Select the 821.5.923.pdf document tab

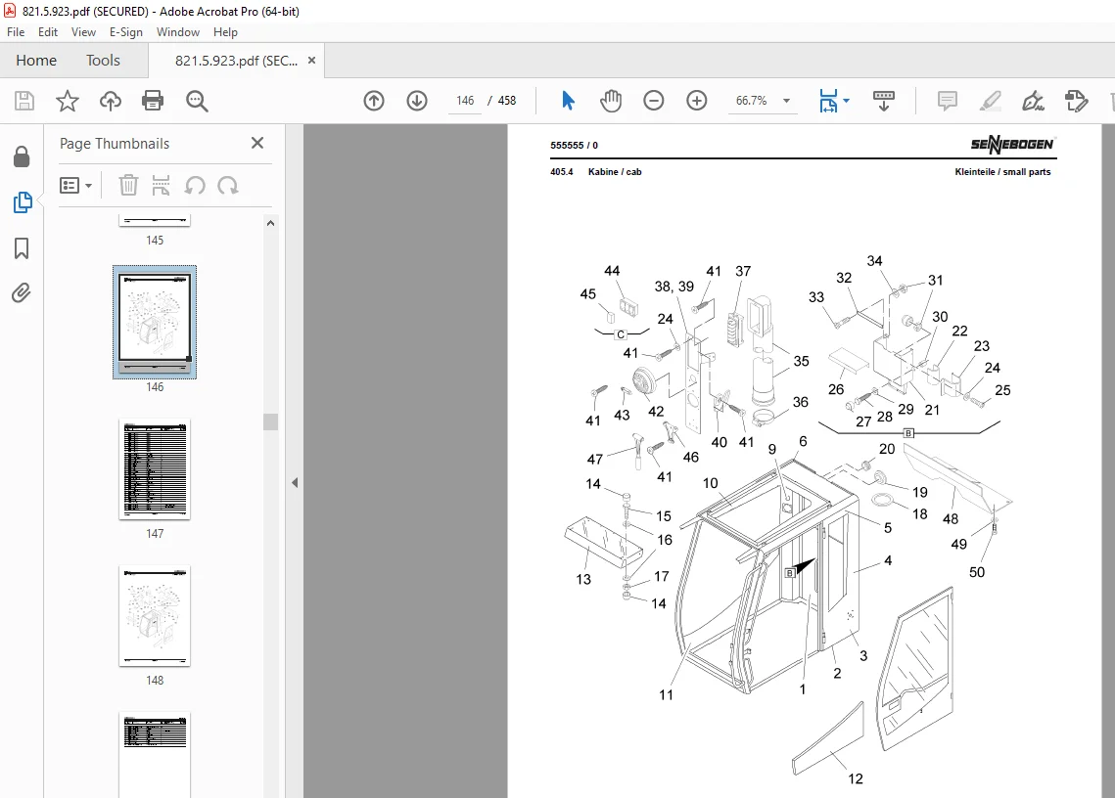[x=236, y=61]
